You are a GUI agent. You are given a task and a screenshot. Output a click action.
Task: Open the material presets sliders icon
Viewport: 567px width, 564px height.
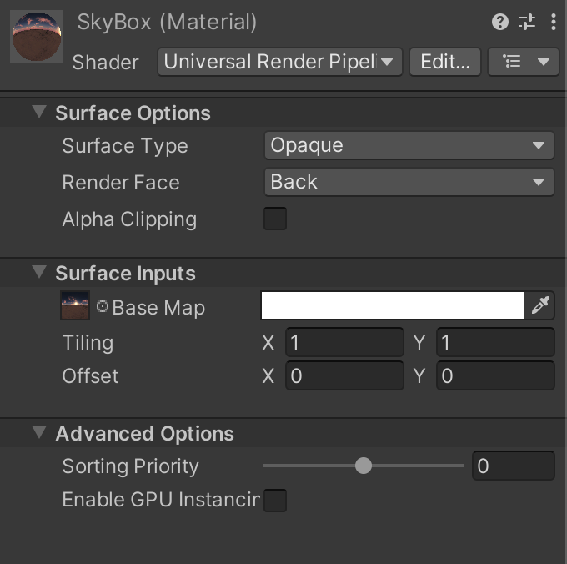click(527, 22)
